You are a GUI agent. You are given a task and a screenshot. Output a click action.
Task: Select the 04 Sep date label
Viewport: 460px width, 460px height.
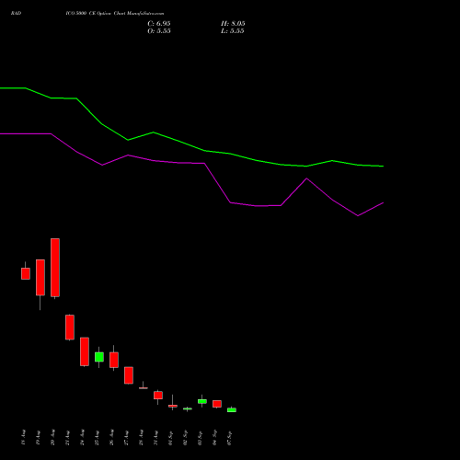[x=215, y=437]
